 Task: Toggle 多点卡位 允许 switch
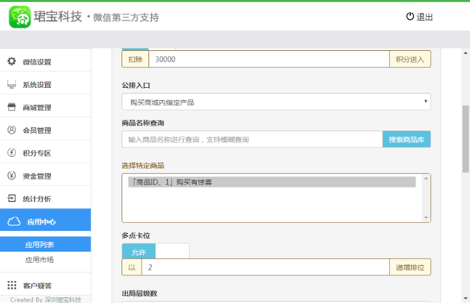138,251
